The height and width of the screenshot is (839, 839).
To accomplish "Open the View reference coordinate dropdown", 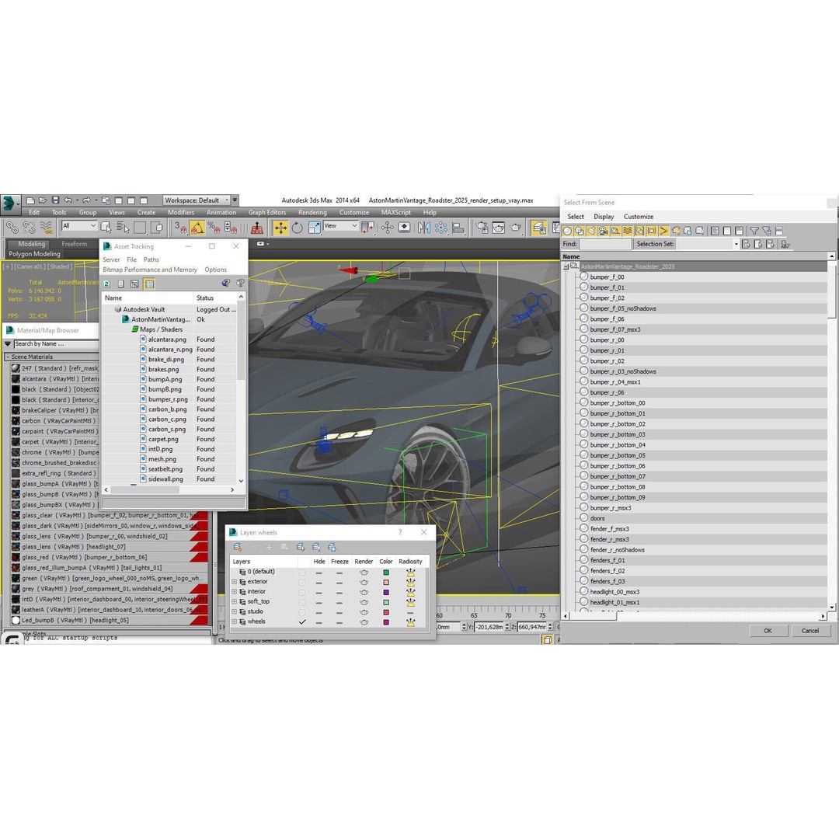I will [x=341, y=226].
